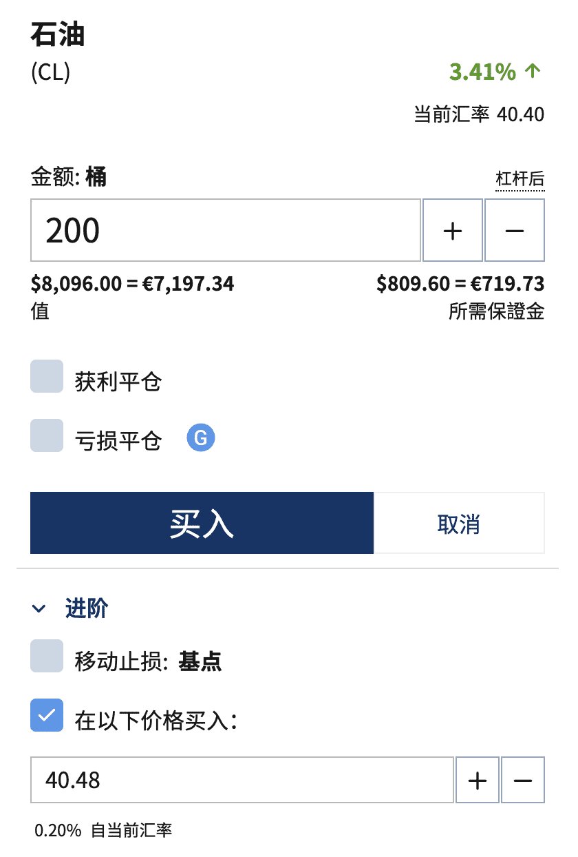The image size is (578, 857).
Task: Click the amount input showing 200
Action: tap(226, 229)
